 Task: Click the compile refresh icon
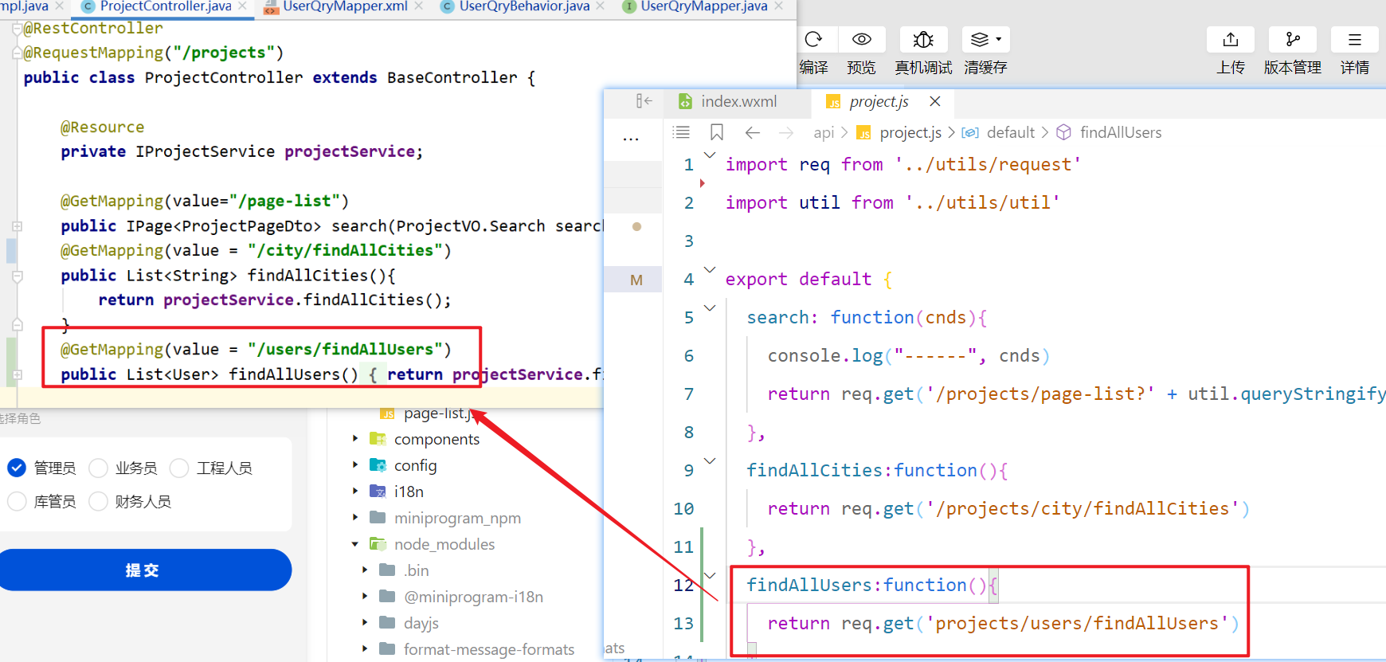point(813,40)
